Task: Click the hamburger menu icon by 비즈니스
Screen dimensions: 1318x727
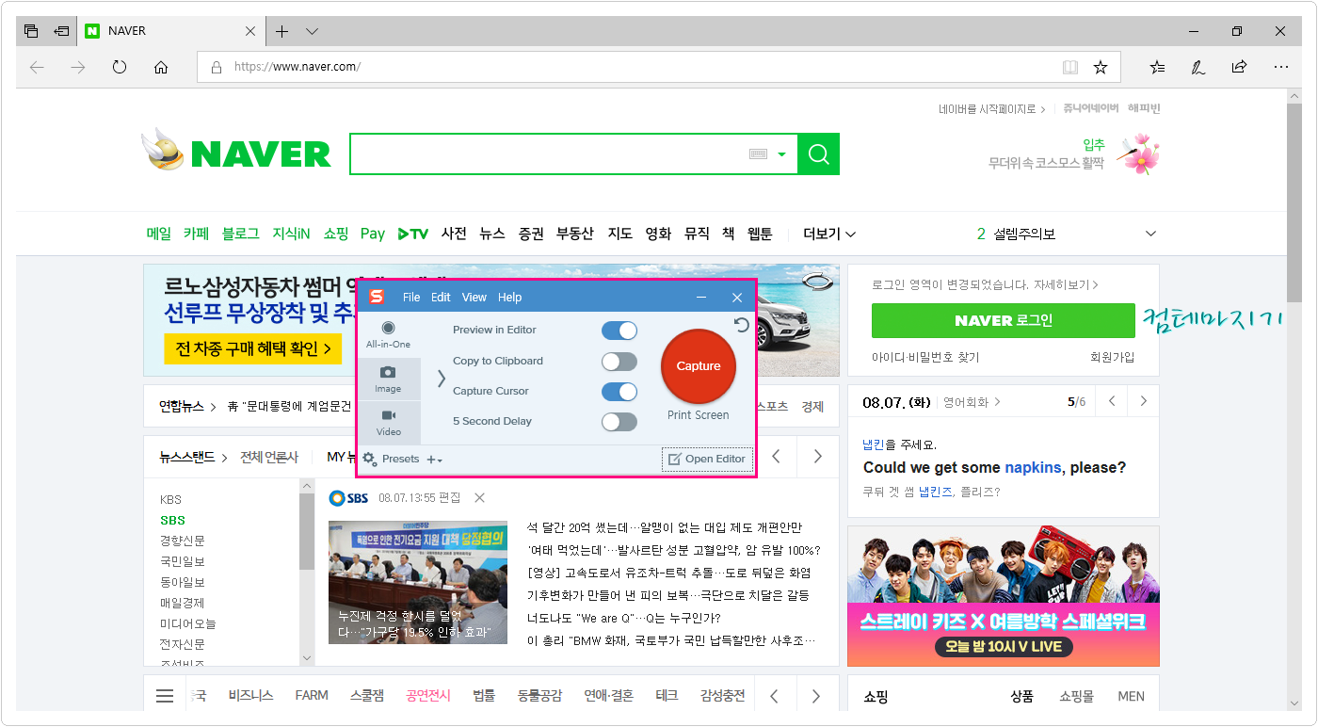Action: click(165, 696)
